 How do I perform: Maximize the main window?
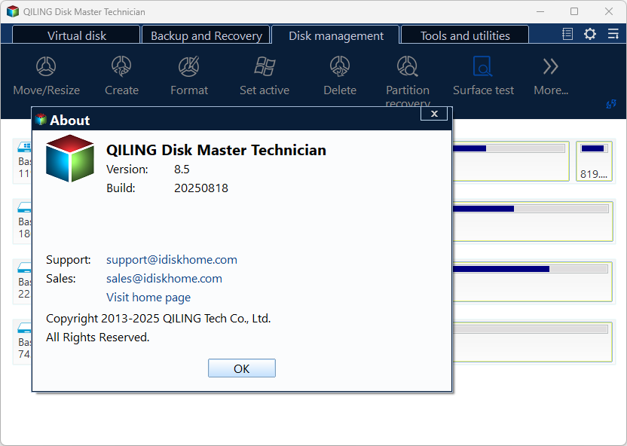[x=574, y=11]
